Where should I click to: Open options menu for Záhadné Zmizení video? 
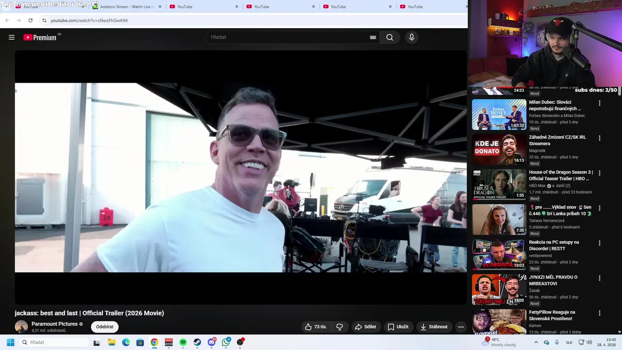(599, 138)
